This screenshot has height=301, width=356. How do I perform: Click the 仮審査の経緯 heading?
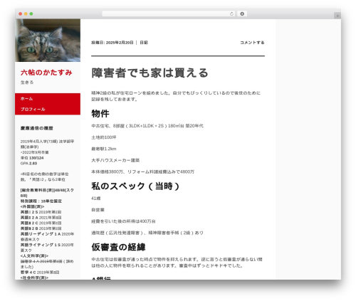click(x=118, y=247)
